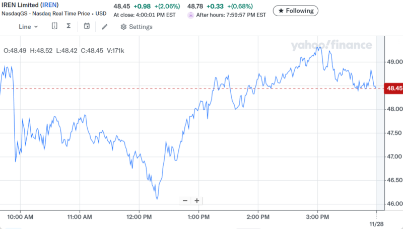This screenshot has height=229, width=403.
Task: Click the Yahoo Finance watermark logo
Action: [331, 45]
